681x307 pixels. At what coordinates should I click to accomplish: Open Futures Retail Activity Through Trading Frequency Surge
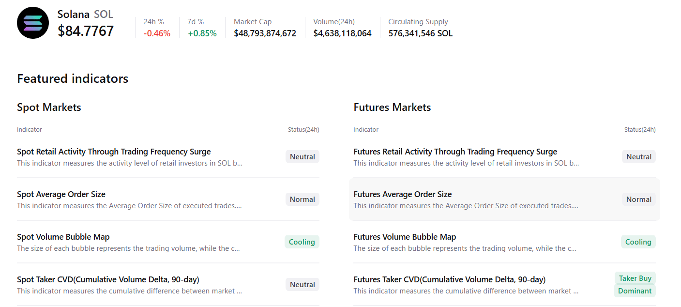(x=504, y=157)
